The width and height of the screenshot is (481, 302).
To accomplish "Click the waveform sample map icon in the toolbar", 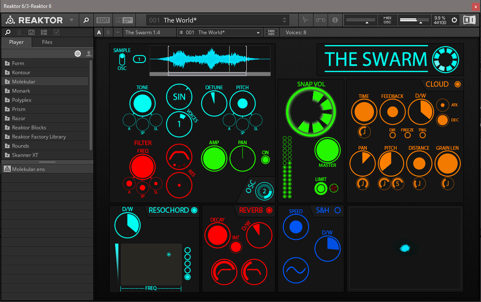I will point(306,20).
